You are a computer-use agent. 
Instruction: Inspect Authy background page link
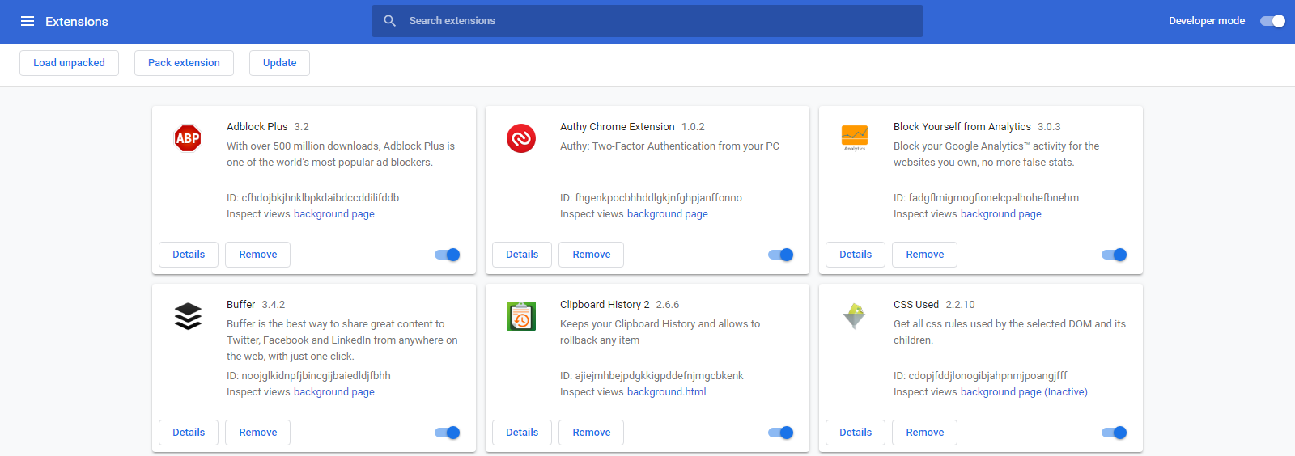[x=668, y=214]
